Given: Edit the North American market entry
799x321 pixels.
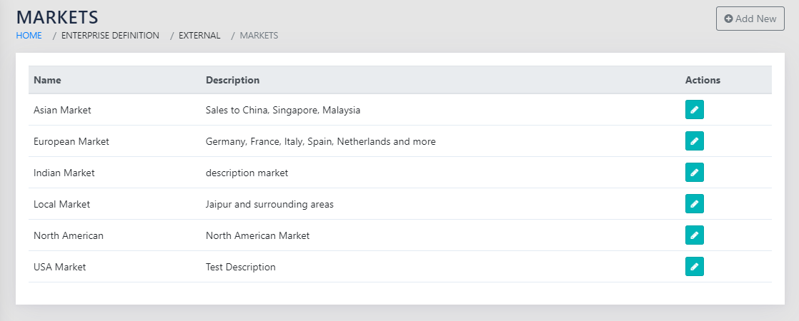Looking at the screenshot, I should pyautogui.click(x=694, y=235).
